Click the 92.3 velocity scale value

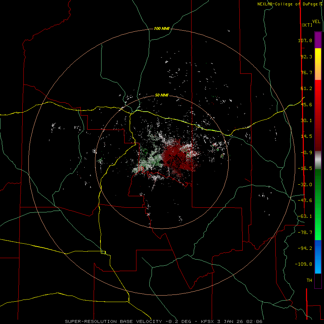click(306, 57)
